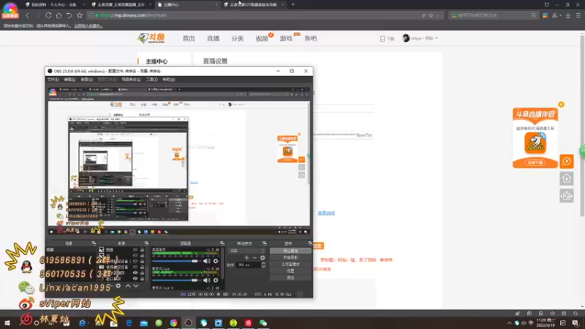Open the browser screenshot scissors tool
This screenshot has height=329, width=585.
555,15
